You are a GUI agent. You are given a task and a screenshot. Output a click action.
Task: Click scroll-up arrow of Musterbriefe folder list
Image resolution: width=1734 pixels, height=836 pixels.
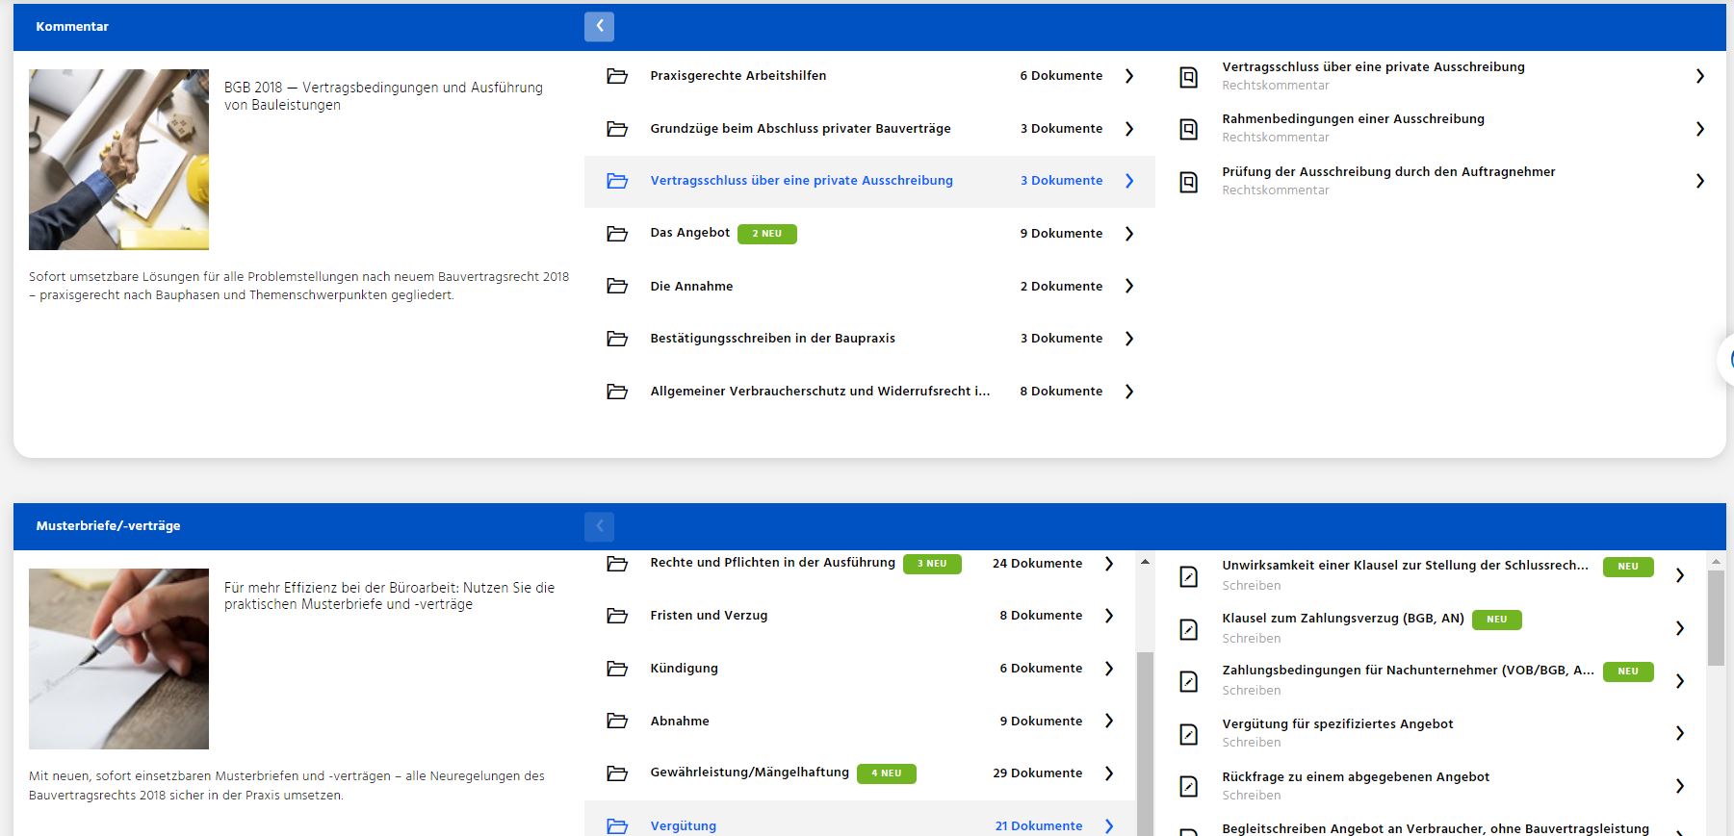pyautogui.click(x=1145, y=562)
